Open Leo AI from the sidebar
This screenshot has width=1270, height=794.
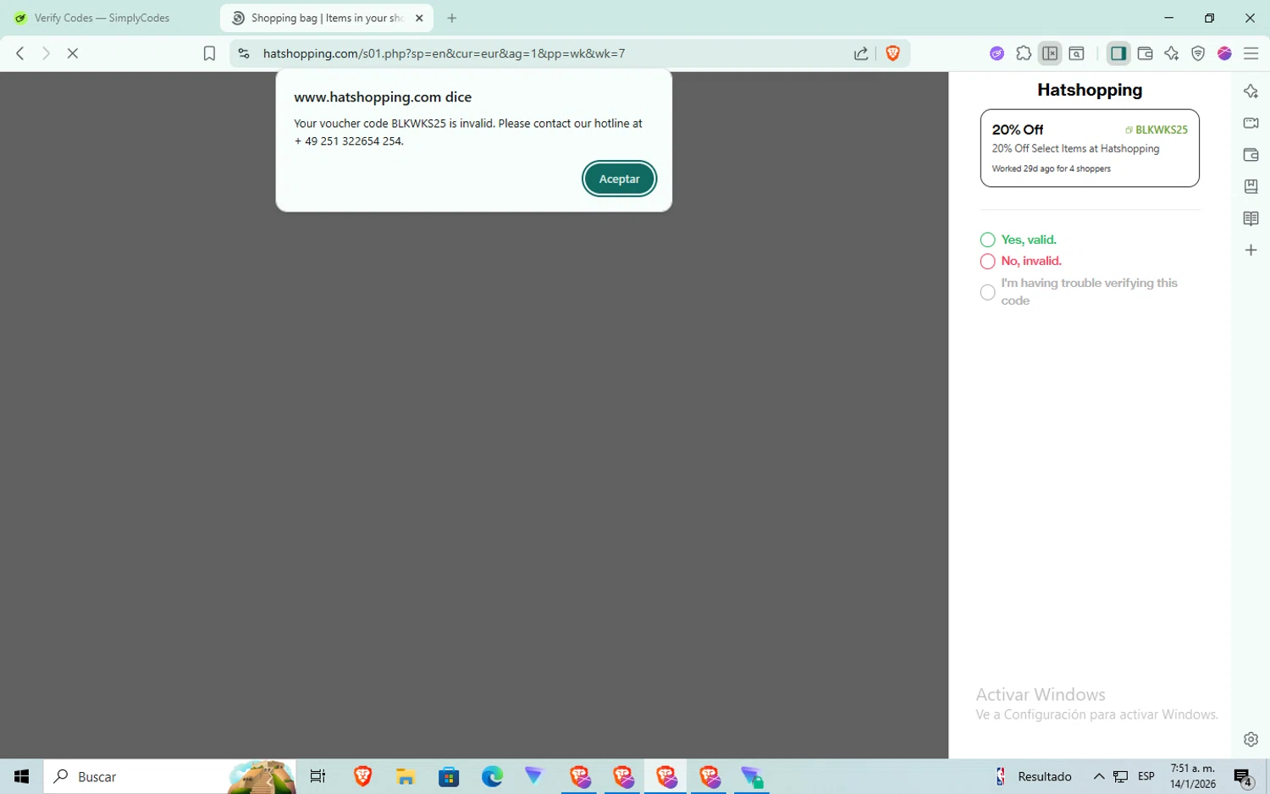click(1251, 91)
